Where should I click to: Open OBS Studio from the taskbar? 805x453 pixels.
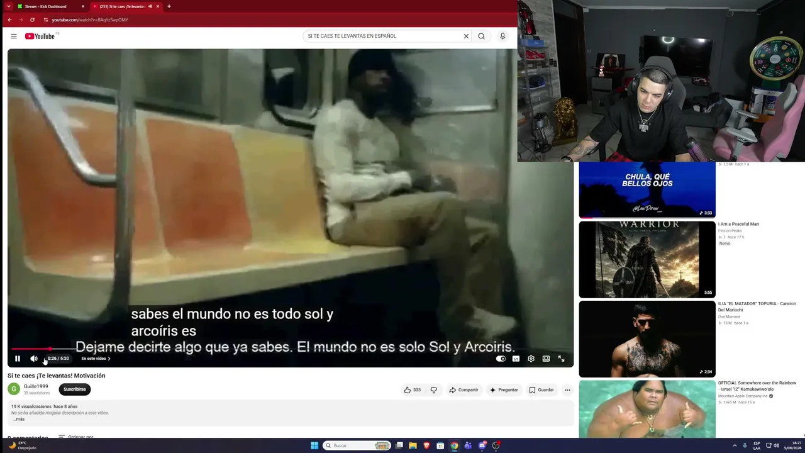click(x=496, y=445)
